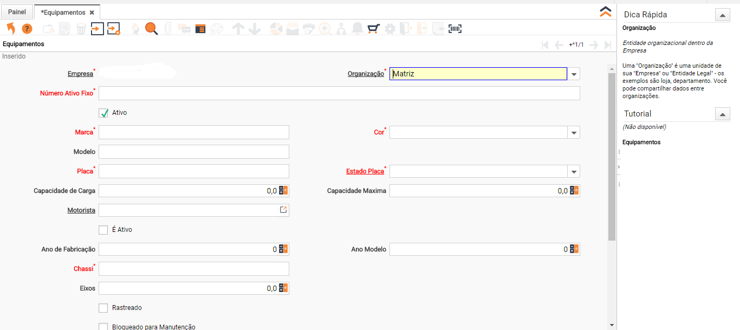
Task: Click the shopping cart toolbar icon
Action: (373, 29)
